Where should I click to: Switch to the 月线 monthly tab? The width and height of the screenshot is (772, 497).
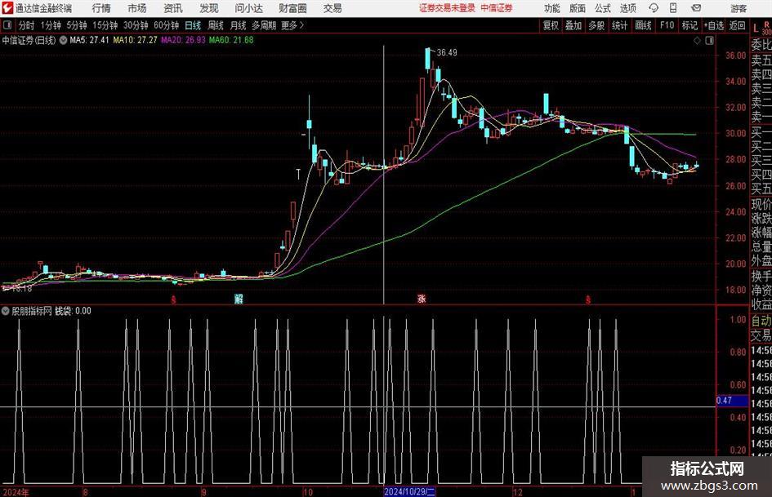(x=239, y=25)
